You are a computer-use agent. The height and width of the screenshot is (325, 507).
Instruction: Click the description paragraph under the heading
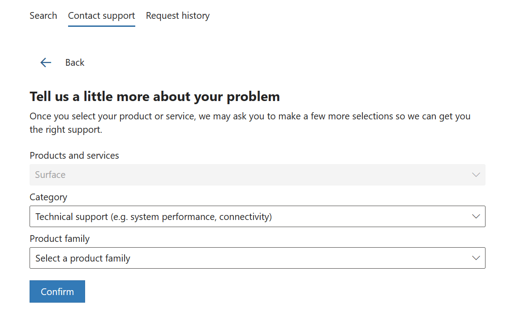250,123
